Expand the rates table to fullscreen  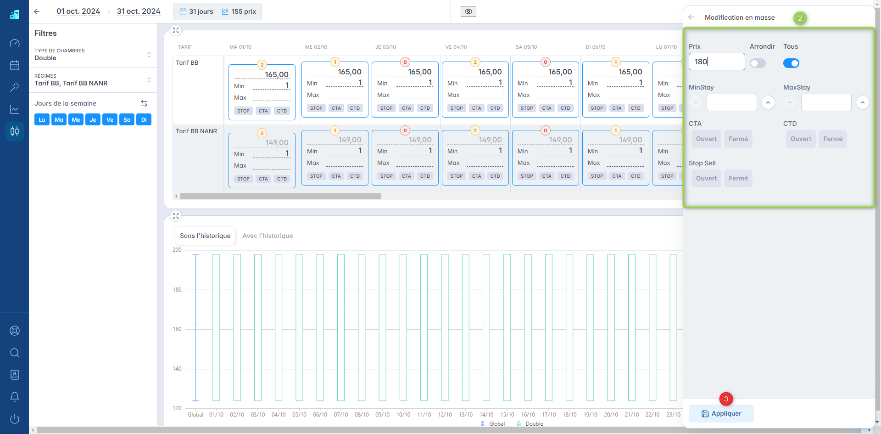pyautogui.click(x=176, y=31)
